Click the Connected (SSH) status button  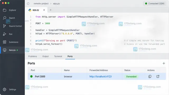pos(155,3)
